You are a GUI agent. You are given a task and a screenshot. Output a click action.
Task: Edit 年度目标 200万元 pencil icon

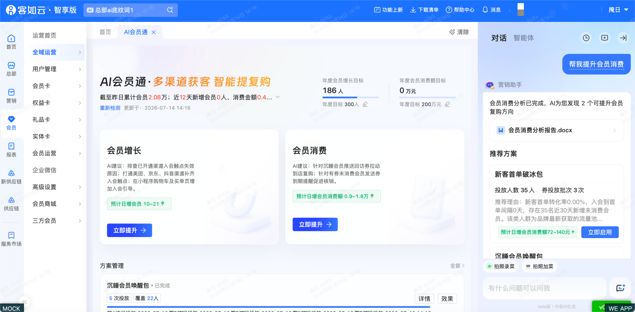447,104
